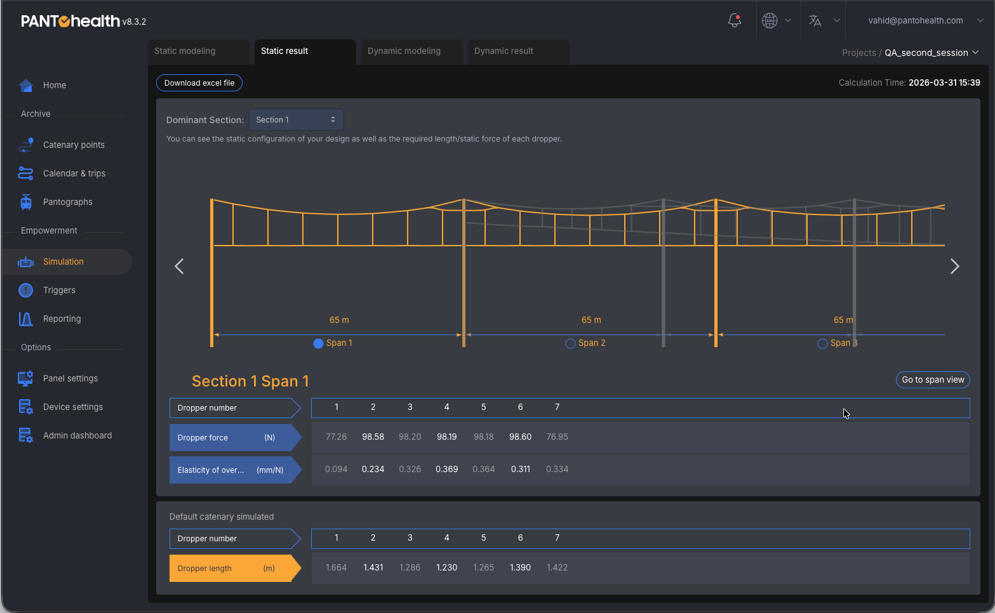Switch to the Static result tab
995x613 pixels.
305,51
